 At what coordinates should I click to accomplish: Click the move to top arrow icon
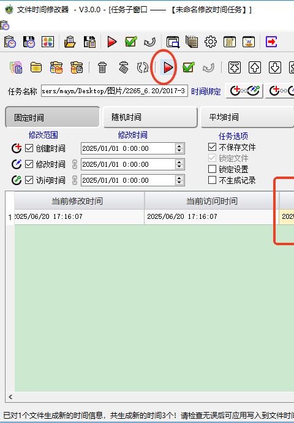pyautogui.click(x=235, y=67)
